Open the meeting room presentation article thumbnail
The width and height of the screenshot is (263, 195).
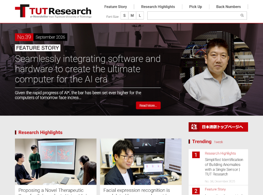point(56,162)
